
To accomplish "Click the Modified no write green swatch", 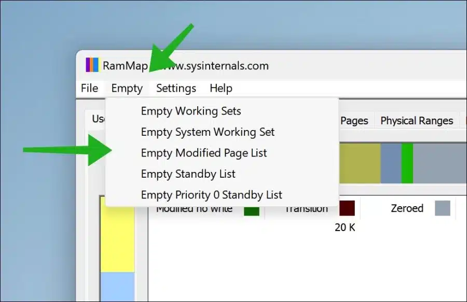I will coord(252,210).
